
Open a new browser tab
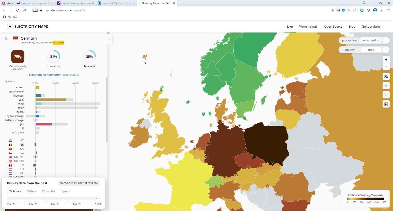(180, 3)
